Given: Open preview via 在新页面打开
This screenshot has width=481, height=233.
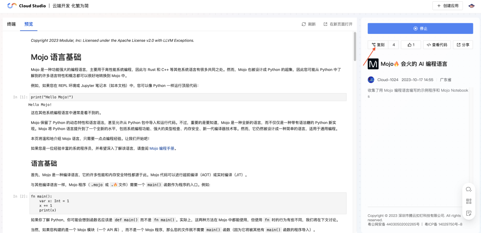Looking at the screenshot, I should pyautogui.click(x=338, y=24).
